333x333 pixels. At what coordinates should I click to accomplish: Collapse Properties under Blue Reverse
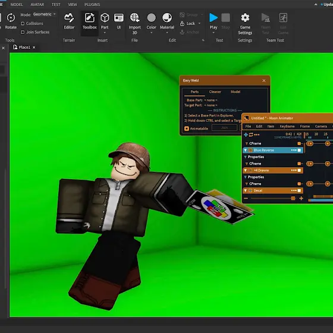246,157
